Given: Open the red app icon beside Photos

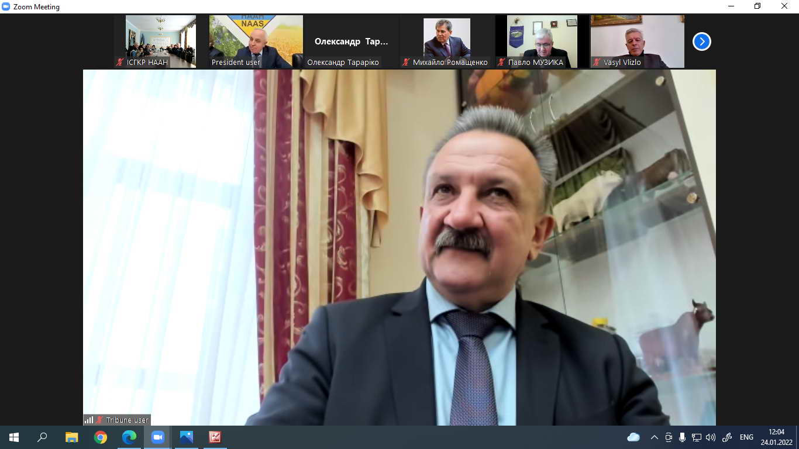Looking at the screenshot, I should coord(215,437).
